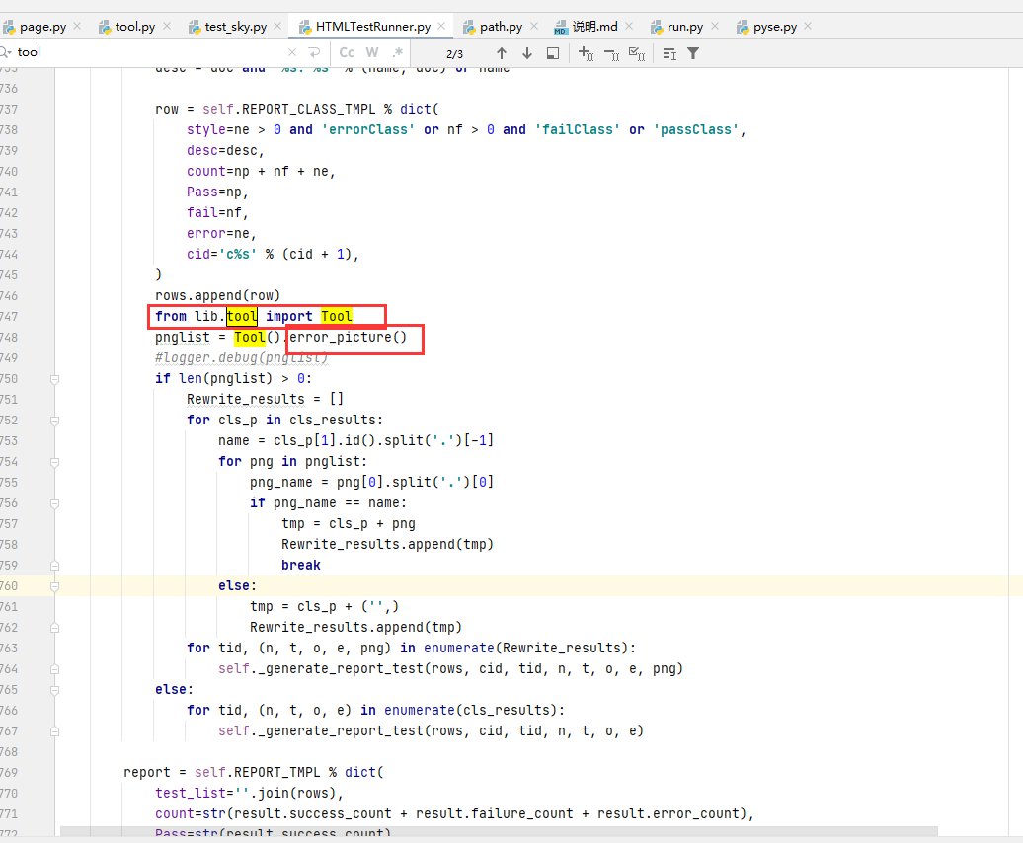
Task: Toggle Words (W) option in find bar
Action: coord(372,52)
